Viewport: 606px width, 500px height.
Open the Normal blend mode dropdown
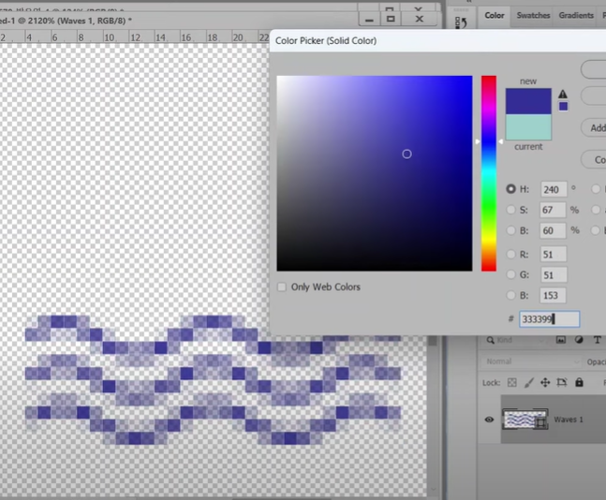531,361
